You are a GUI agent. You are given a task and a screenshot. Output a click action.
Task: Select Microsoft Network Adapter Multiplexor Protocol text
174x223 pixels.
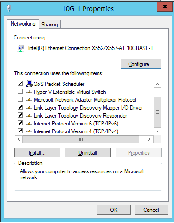coord(85,100)
